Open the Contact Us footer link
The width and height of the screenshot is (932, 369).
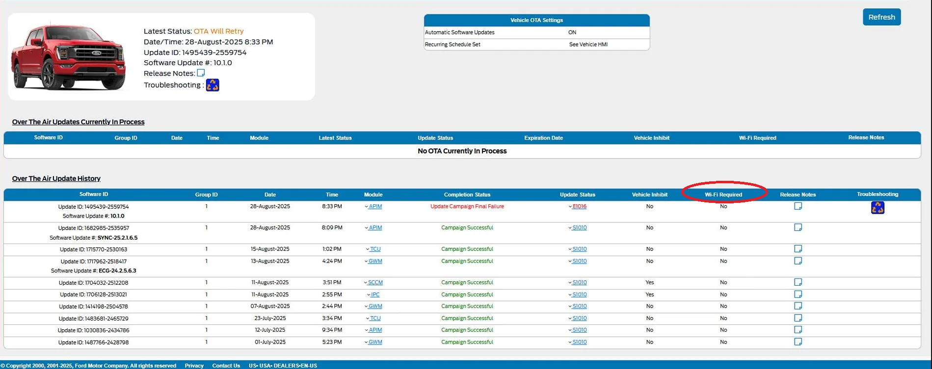tap(226, 366)
